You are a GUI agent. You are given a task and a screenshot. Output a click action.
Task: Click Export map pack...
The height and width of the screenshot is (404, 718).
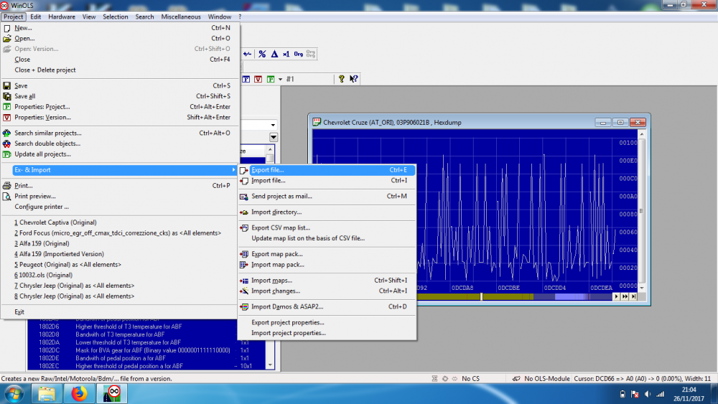(x=327, y=254)
